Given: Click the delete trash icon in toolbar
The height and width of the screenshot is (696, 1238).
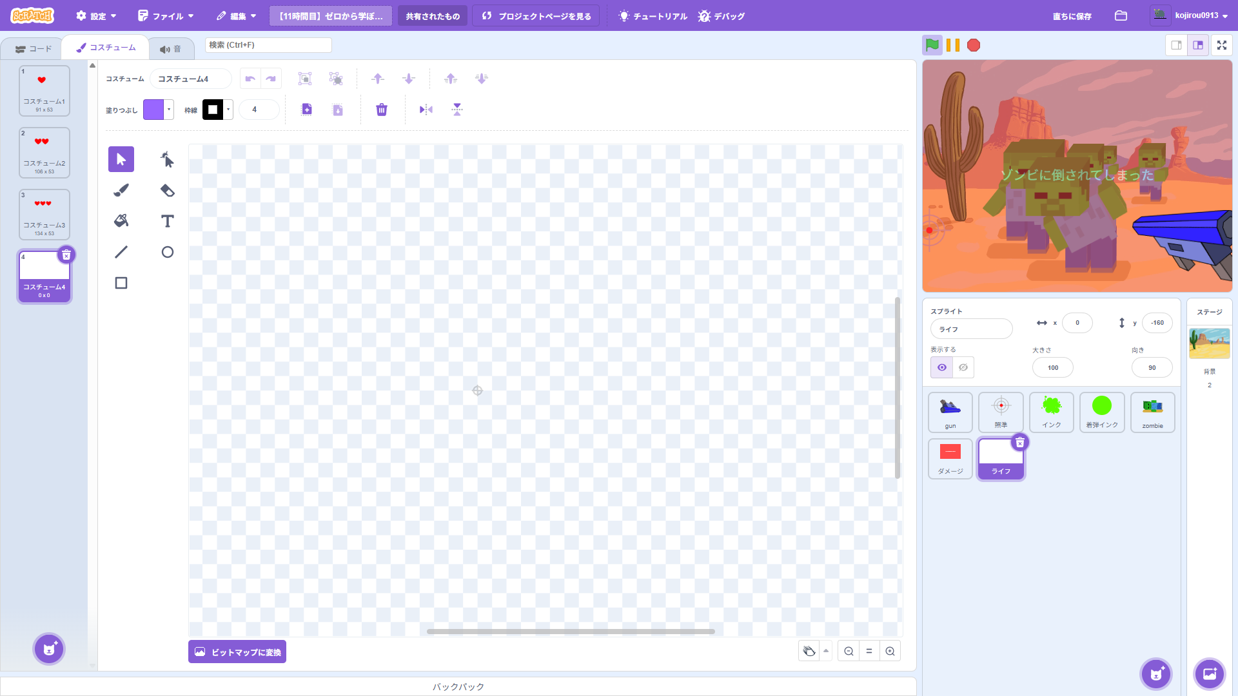Looking at the screenshot, I should point(382,110).
